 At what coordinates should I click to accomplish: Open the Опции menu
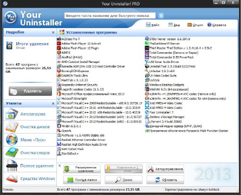pos(195,25)
